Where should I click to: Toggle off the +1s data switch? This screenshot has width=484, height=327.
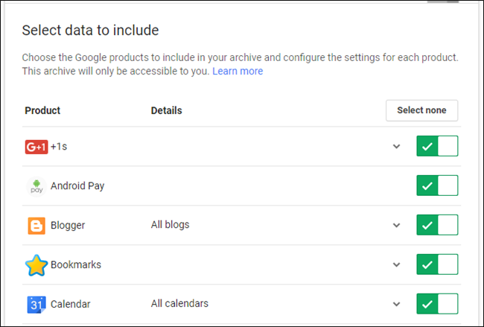(437, 146)
